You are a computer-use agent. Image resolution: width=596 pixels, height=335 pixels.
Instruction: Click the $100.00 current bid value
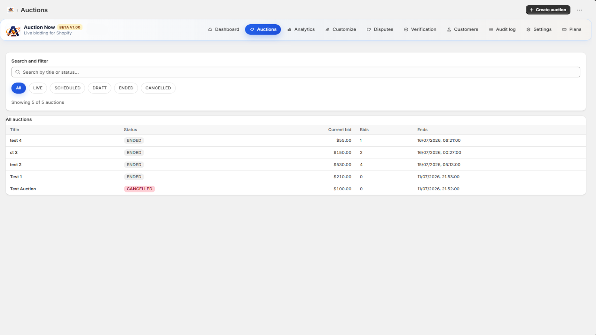point(342,189)
